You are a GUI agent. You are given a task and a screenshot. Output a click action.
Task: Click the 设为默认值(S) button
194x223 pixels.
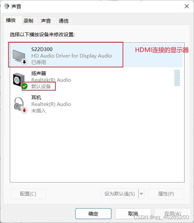(x=120, y=194)
